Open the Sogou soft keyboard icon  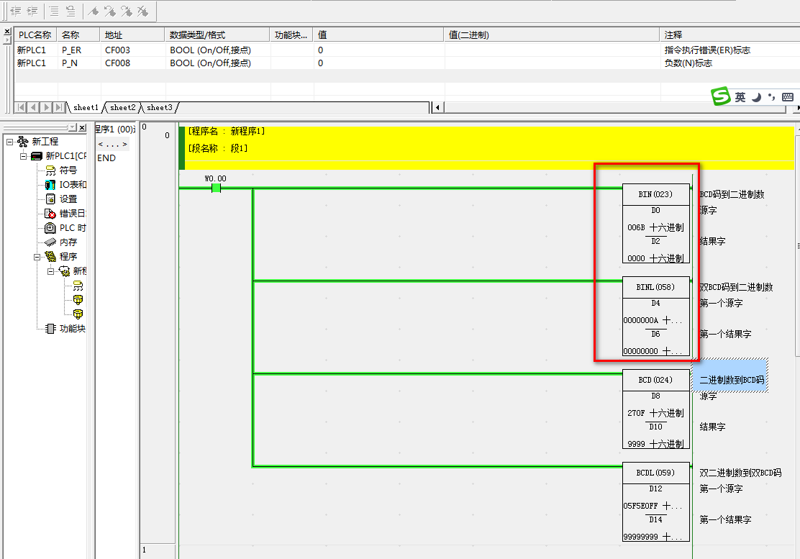[787, 97]
